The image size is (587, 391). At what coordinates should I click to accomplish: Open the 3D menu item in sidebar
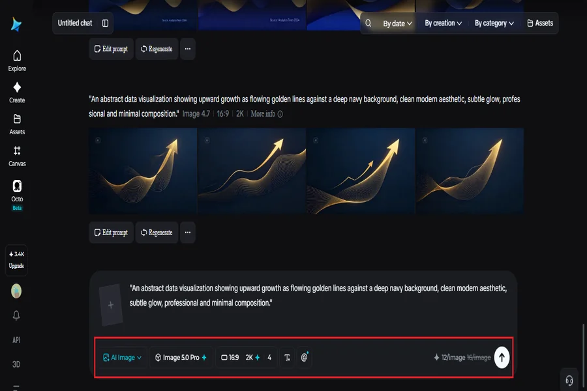tap(16, 364)
